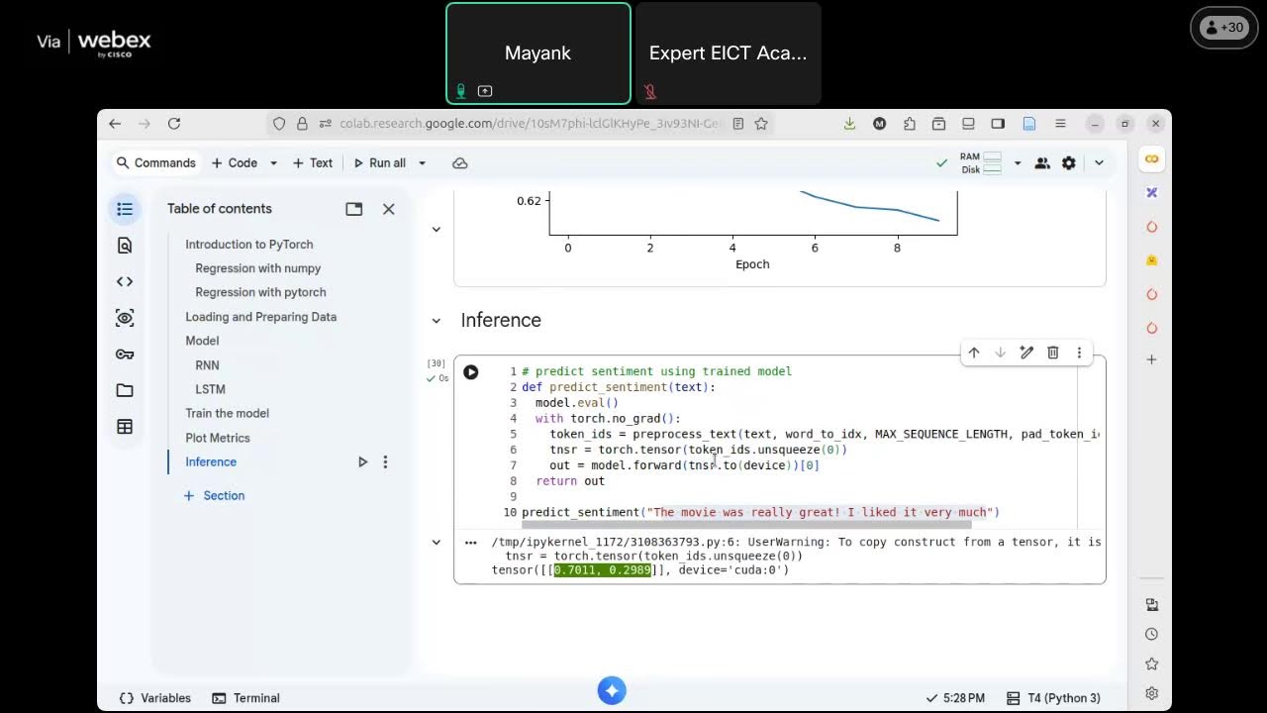This screenshot has height=713, width=1267.
Task: Run the Inference section from table of contents
Action: click(362, 461)
